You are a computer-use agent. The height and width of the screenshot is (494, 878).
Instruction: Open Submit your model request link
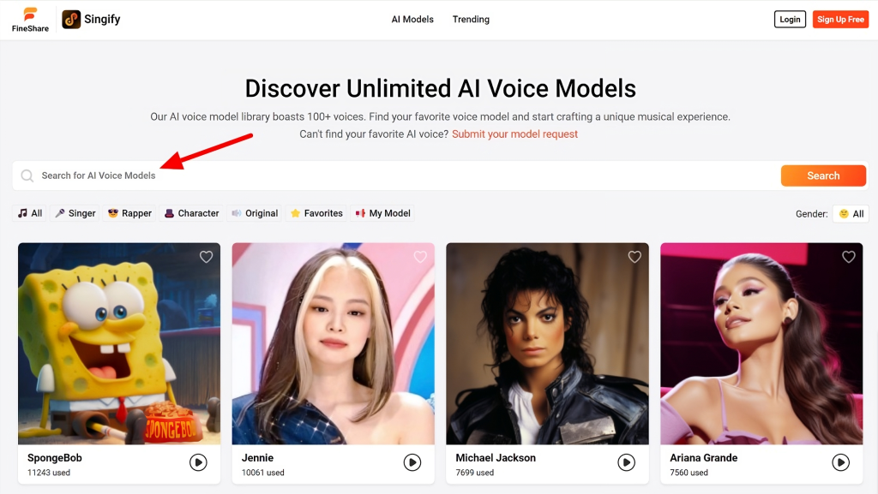pyautogui.click(x=514, y=134)
